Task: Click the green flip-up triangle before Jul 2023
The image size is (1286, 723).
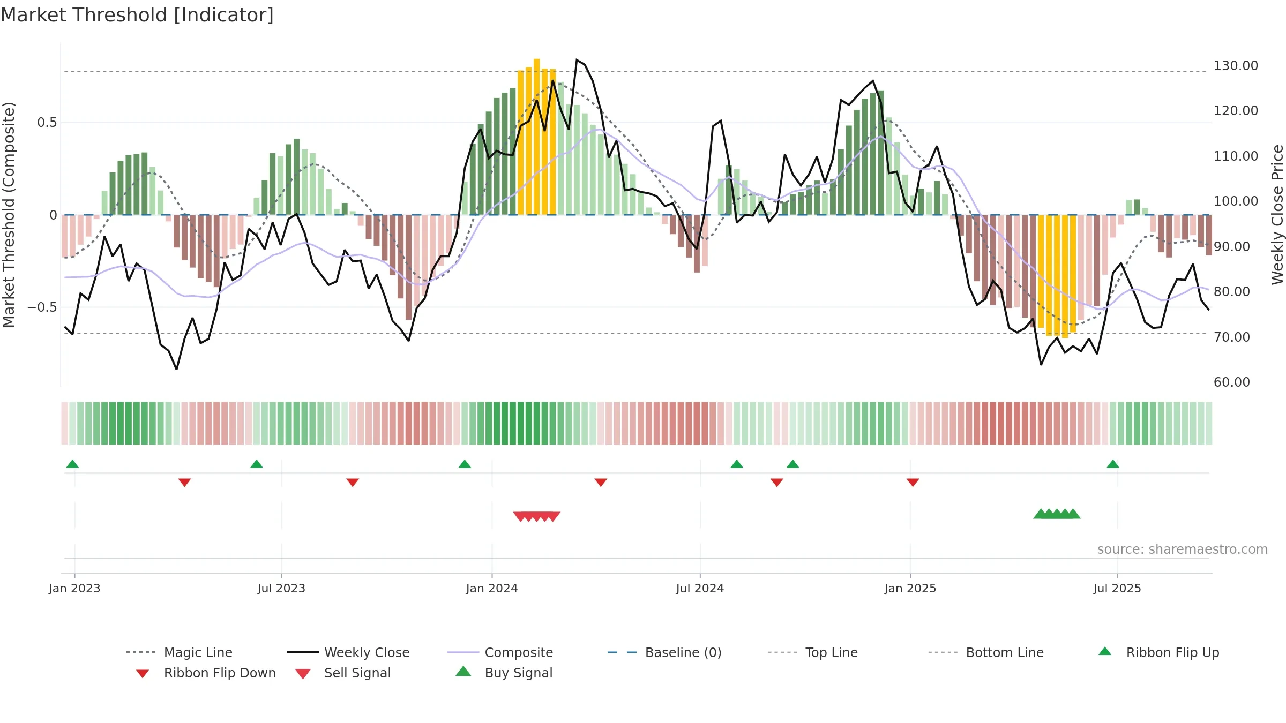Action: pyautogui.click(x=257, y=464)
